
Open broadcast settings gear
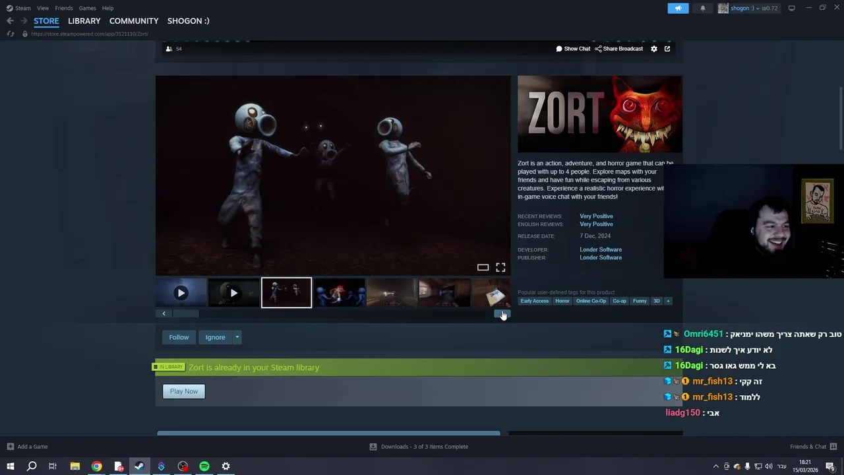(x=654, y=49)
